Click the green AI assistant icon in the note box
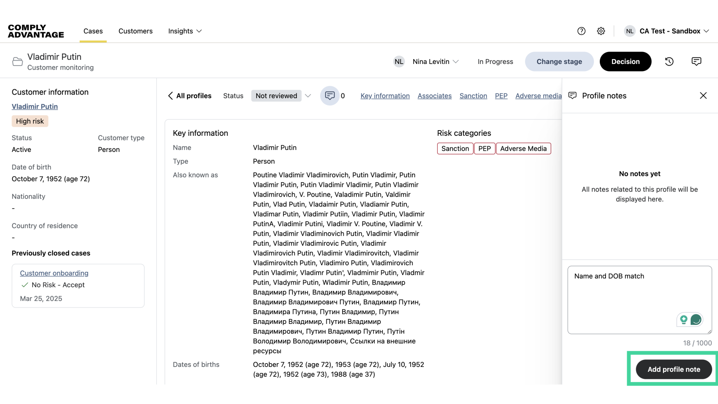Viewport: 718px width, 404px height. click(696, 319)
